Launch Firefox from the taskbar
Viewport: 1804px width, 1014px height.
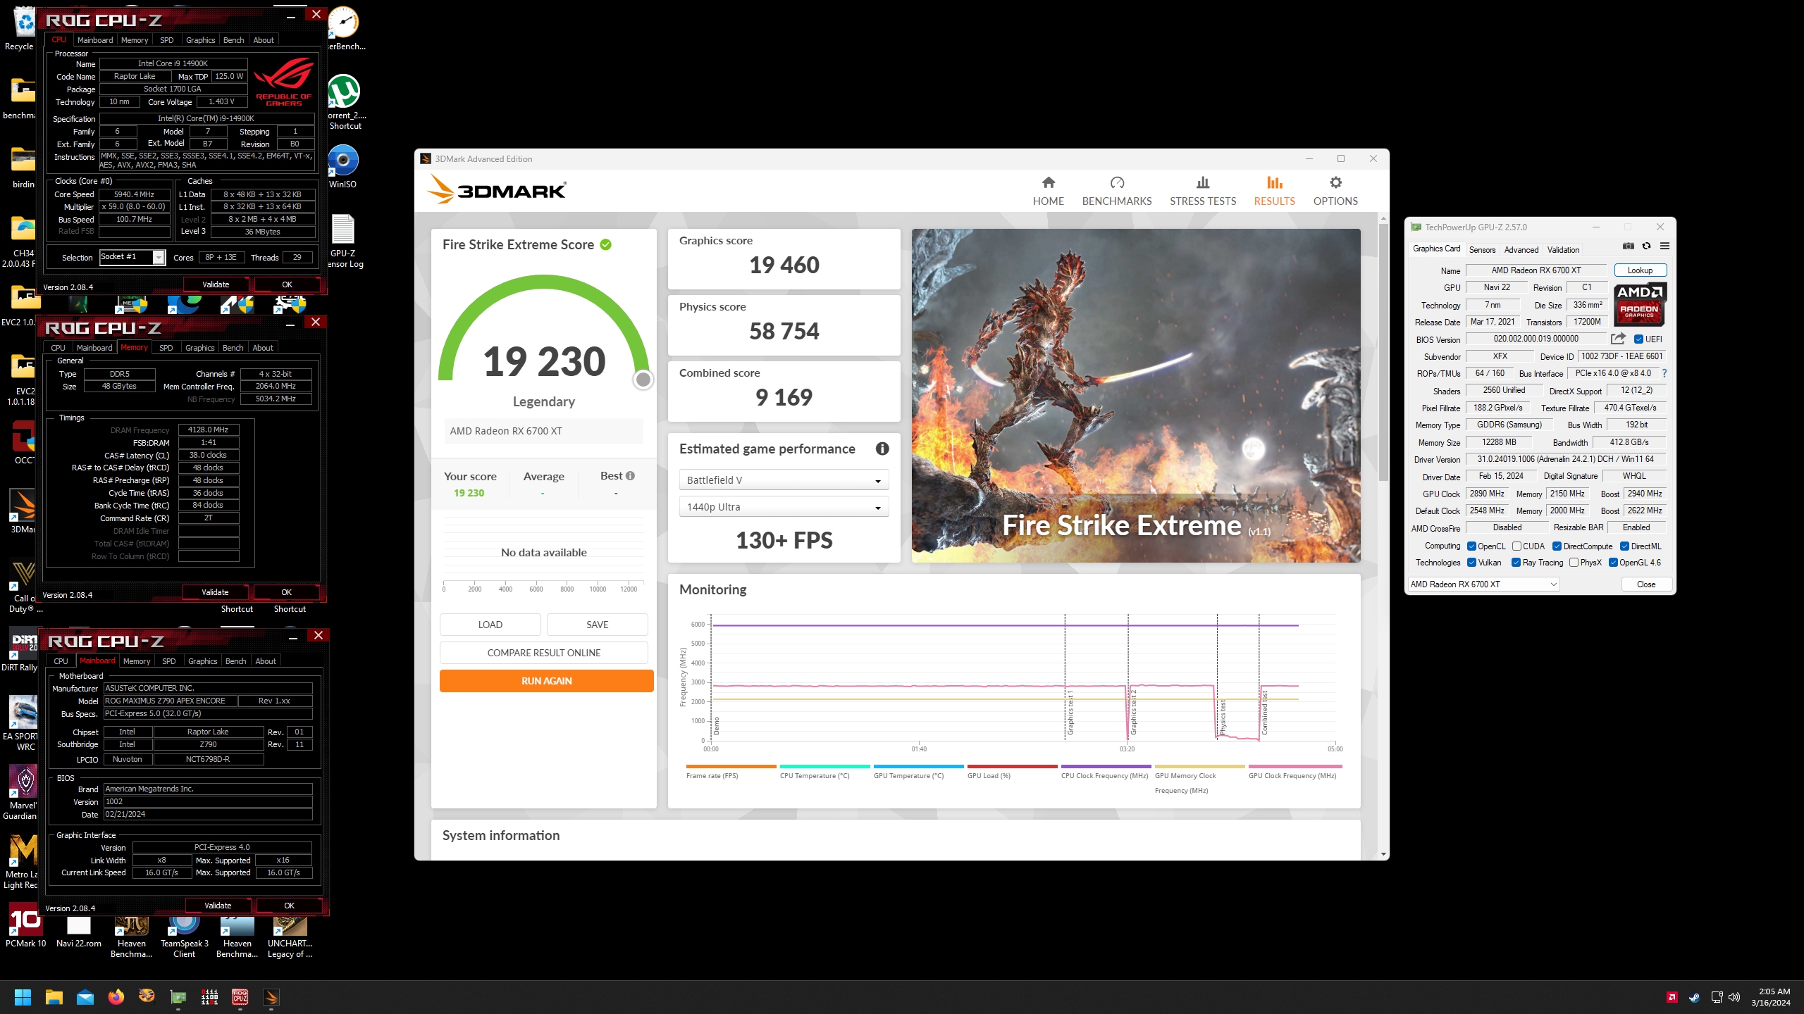coord(116,997)
